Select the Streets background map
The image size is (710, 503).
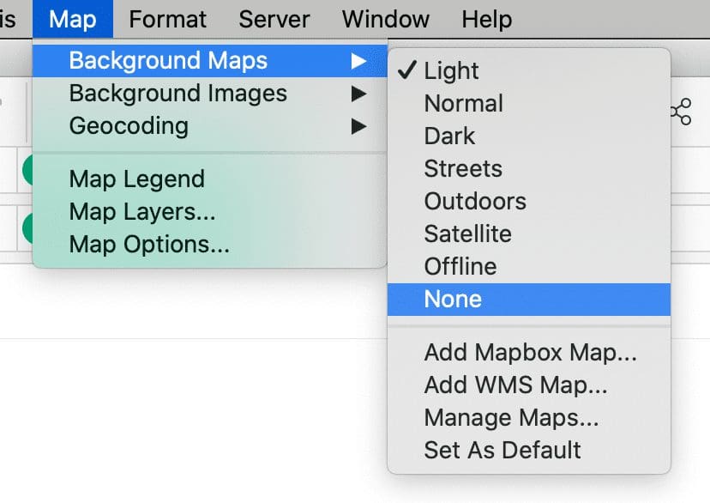(x=463, y=169)
